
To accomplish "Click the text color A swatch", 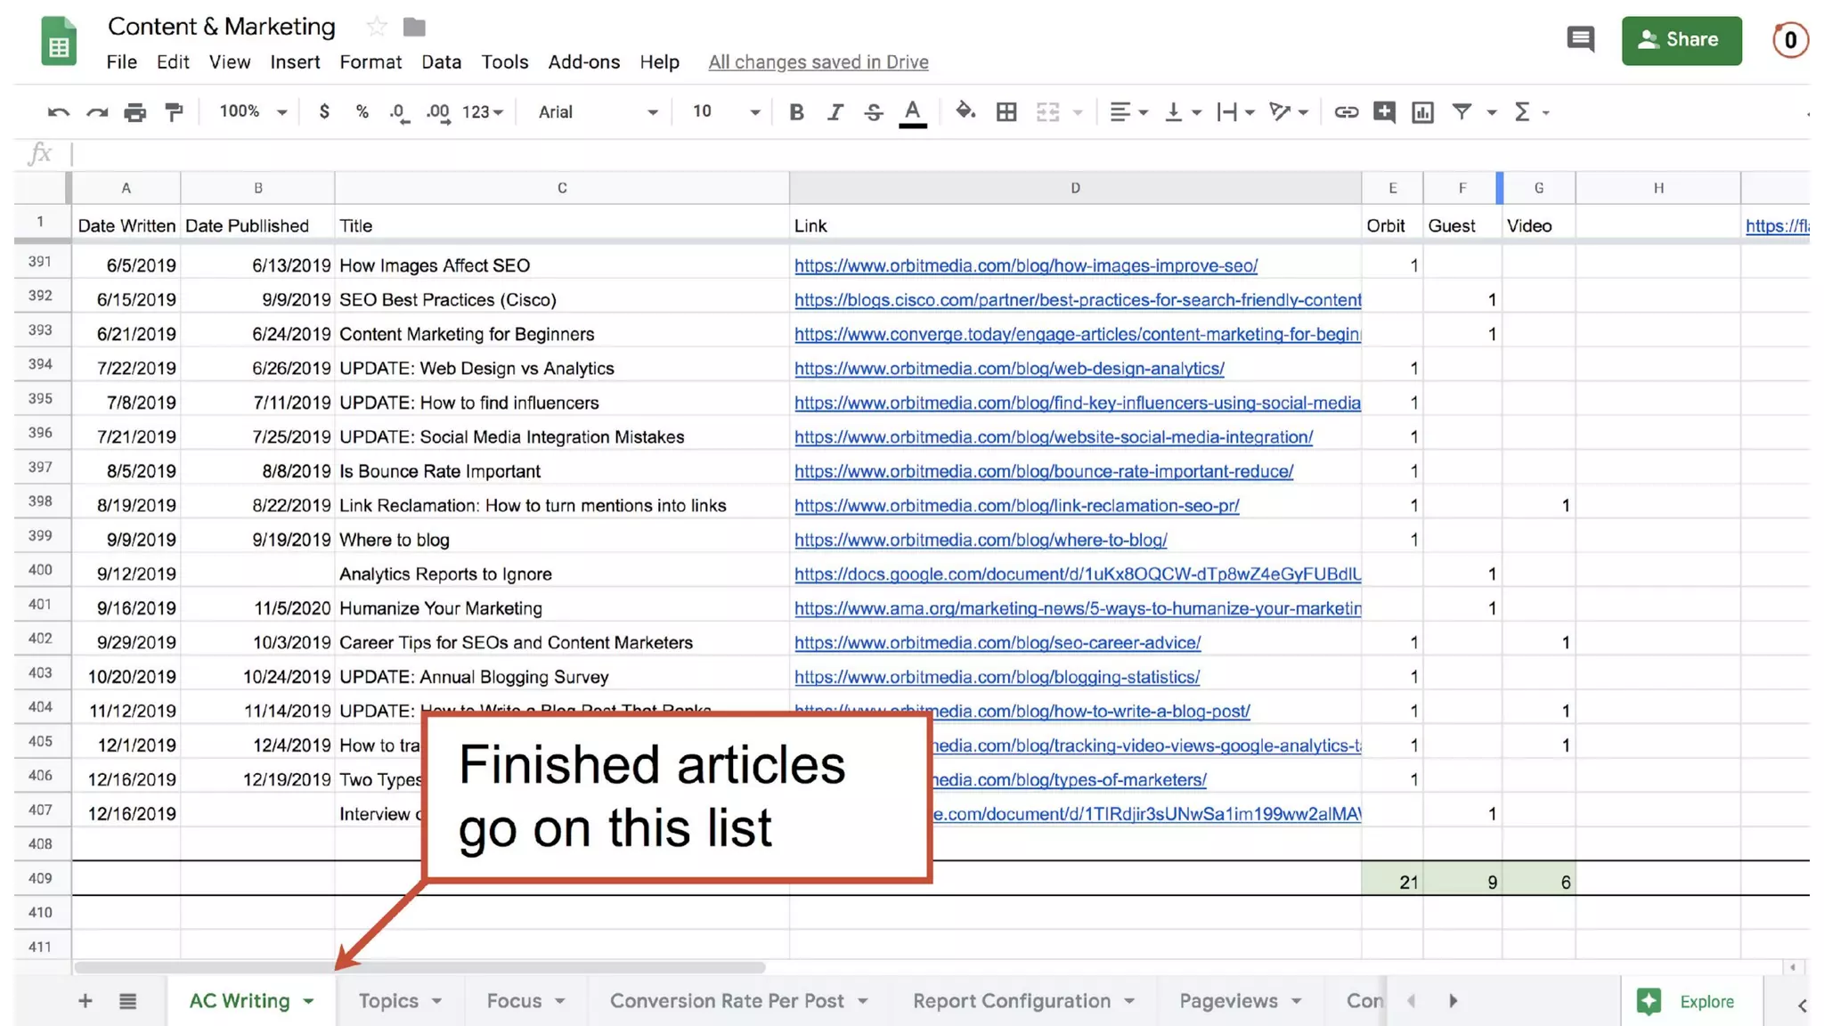I will [912, 112].
